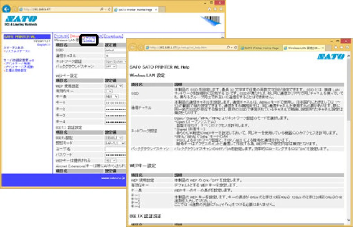
Task: Open a new tab in the Help window
Action: pos(328,48)
